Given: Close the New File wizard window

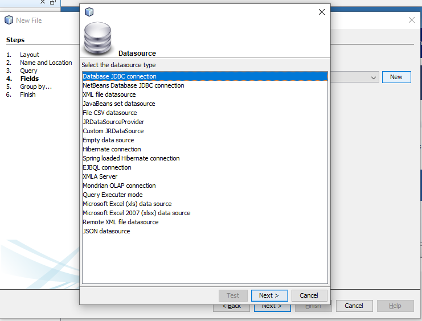Looking at the screenshot, I should pos(412,20).
